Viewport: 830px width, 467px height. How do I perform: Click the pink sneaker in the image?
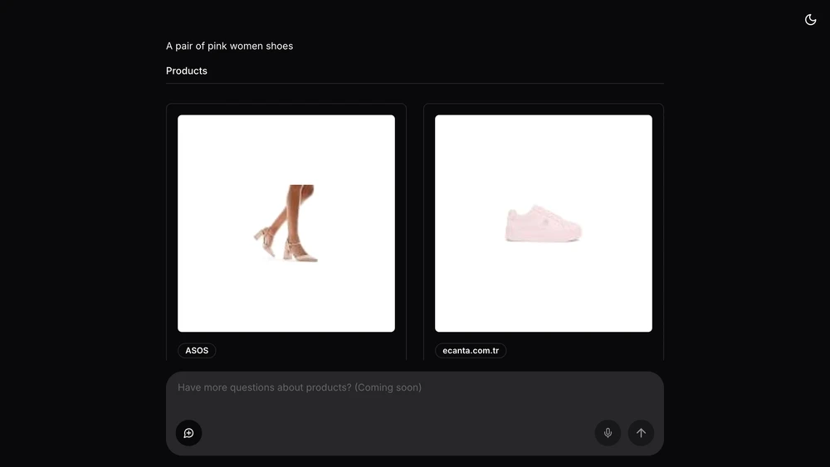tap(544, 224)
